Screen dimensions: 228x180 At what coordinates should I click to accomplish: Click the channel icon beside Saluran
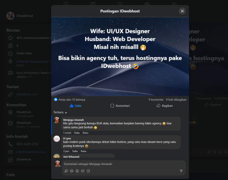10,123
